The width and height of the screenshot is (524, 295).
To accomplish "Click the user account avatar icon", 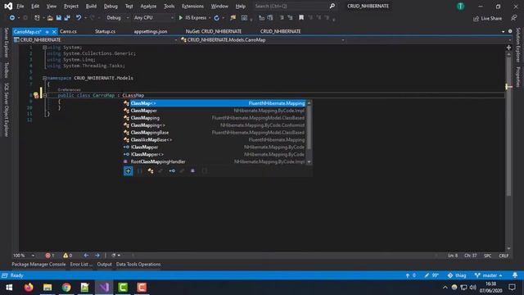I will pyautogui.click(x=460, y=6).
